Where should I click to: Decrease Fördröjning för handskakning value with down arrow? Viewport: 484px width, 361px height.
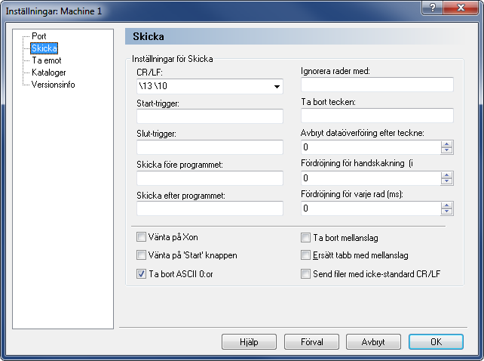tap(446, 181)
